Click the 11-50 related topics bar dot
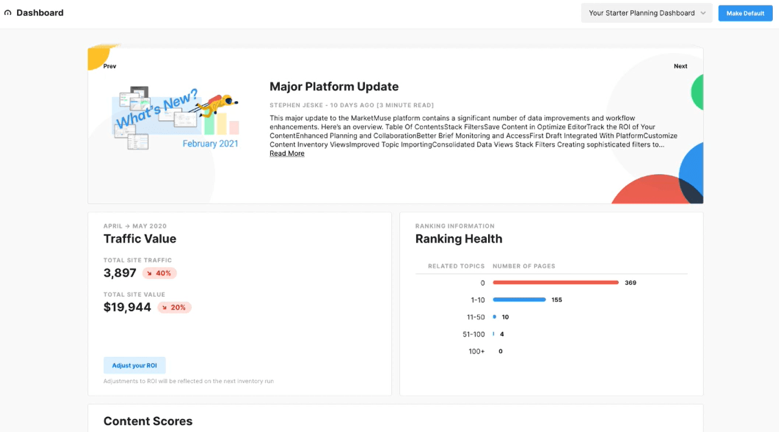The height and width of the screenshot is (432, 779). [494, 316]
